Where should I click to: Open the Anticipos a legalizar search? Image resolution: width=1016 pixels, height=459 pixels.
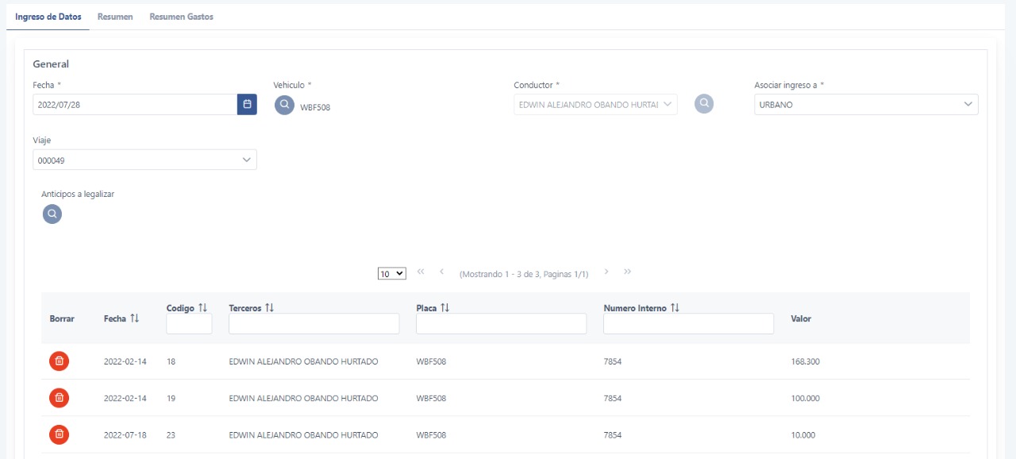click(52, 214)
